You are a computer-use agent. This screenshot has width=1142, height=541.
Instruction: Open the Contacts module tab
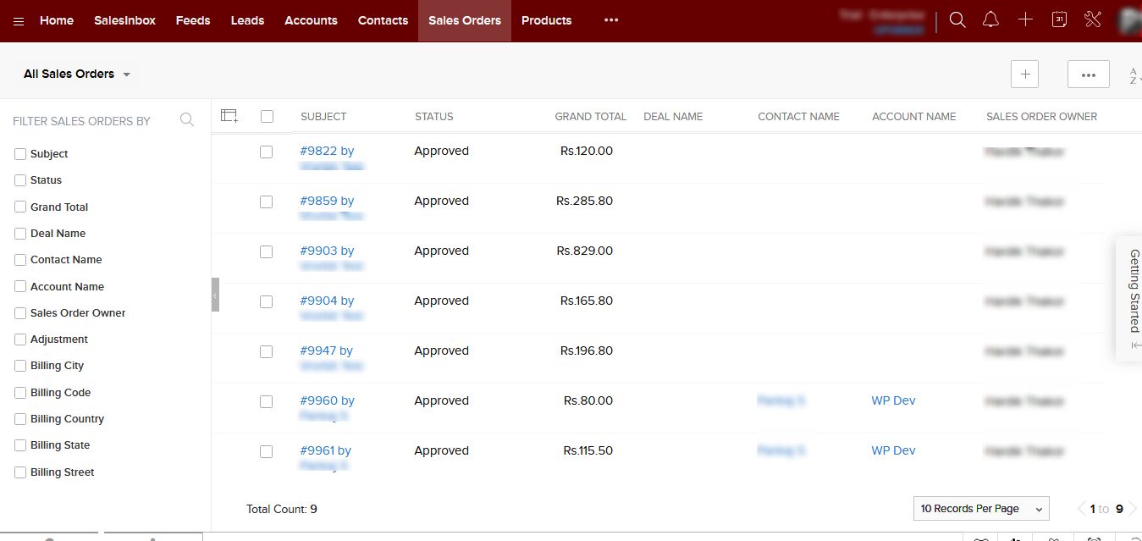(383, 20)
